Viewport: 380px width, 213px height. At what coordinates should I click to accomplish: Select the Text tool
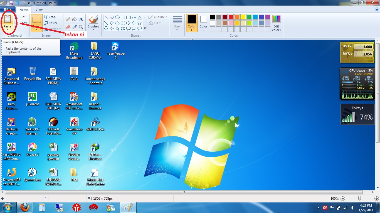pos(81,19)
